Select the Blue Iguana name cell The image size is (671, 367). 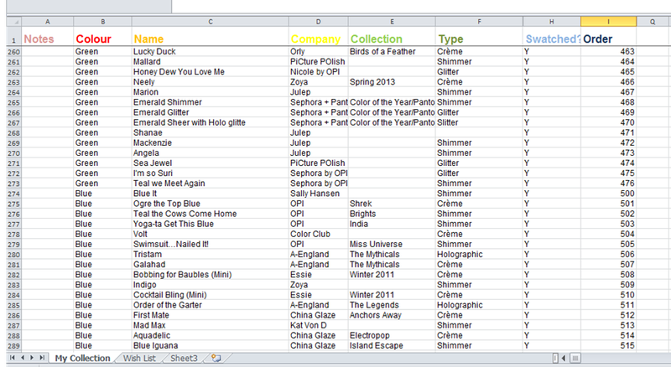211,345
